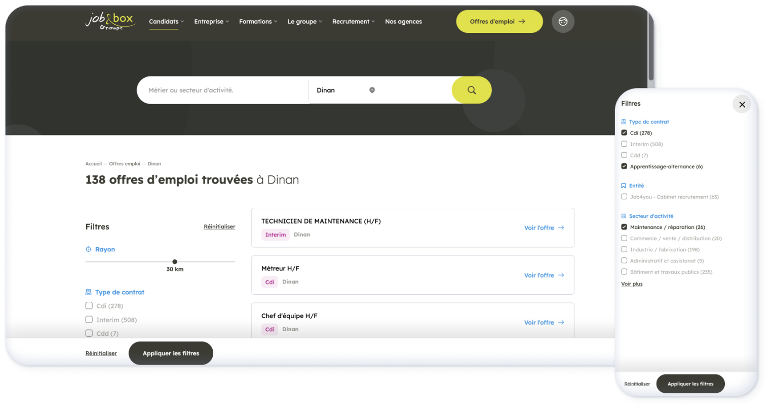
Task: Click the yellow magnifier search button
Action: 471,90
